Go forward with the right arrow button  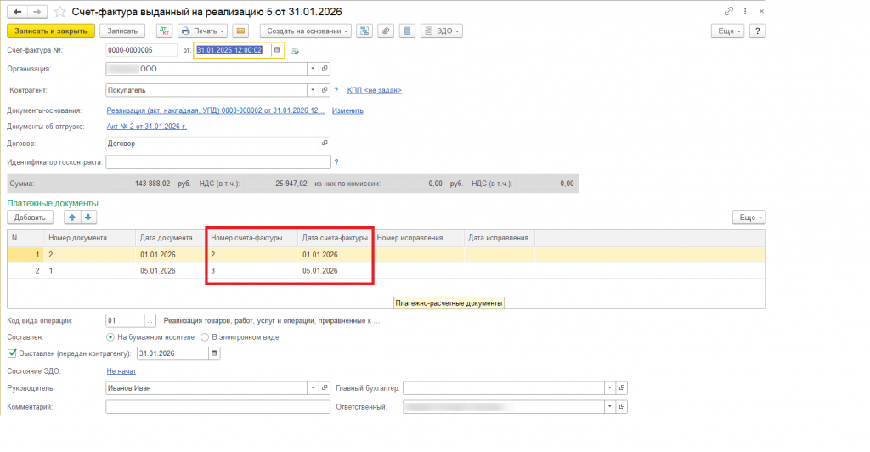(x=37, y=12)
